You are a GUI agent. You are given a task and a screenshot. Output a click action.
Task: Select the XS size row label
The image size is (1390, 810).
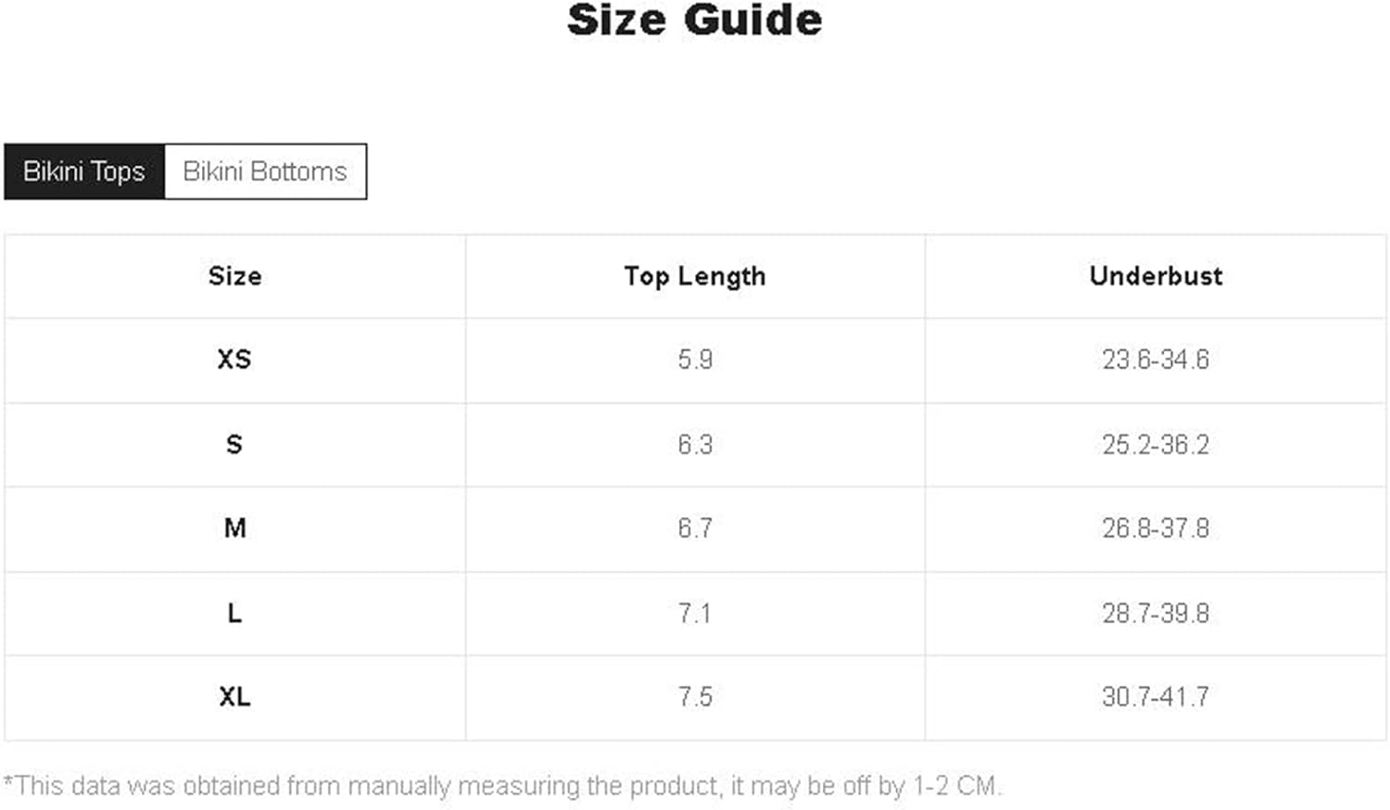coord(234,360)
